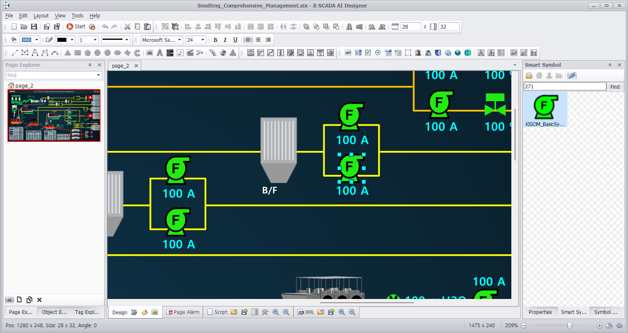Click the Find button in Smart Symbol

pyautogui.click(x=615, y=87)
